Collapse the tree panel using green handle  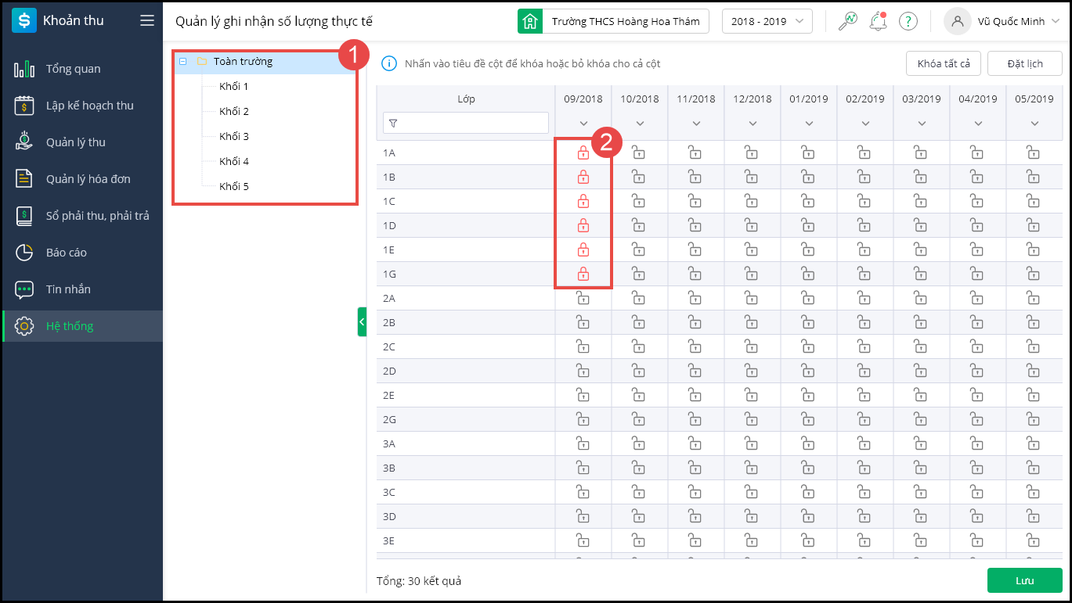click(362, 321)
